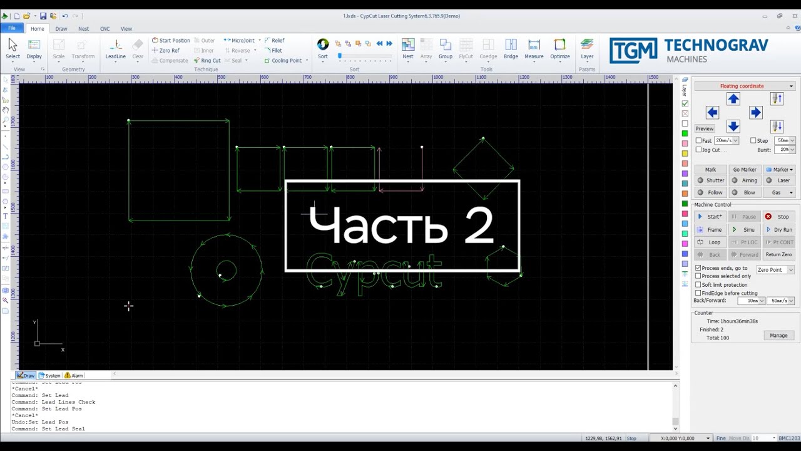Screen dimensions: 801x451
Task: Undo the last action in quick toolbar
Action: coord(64,16)
